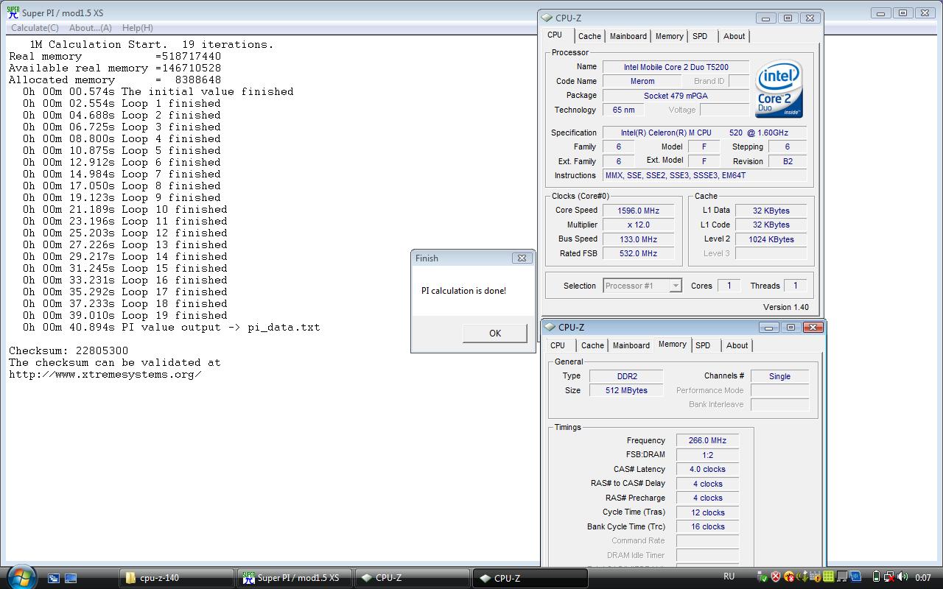Switch to Mainboard tab in upper CPU-Z

click(x=628, y=36)
